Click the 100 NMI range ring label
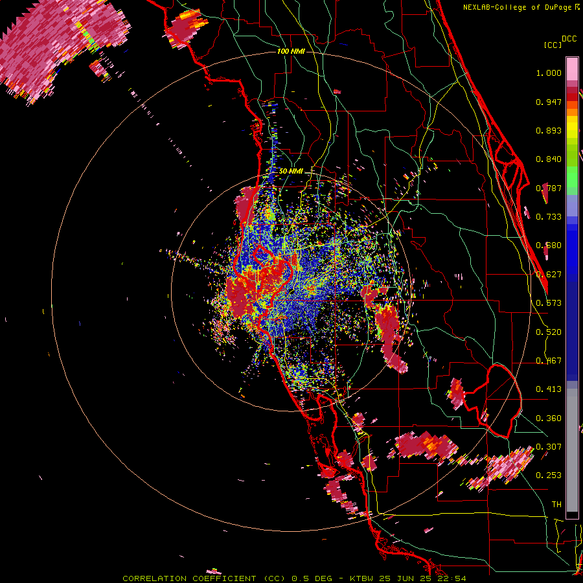Screen dimensions: 583x583 [291, 51]
